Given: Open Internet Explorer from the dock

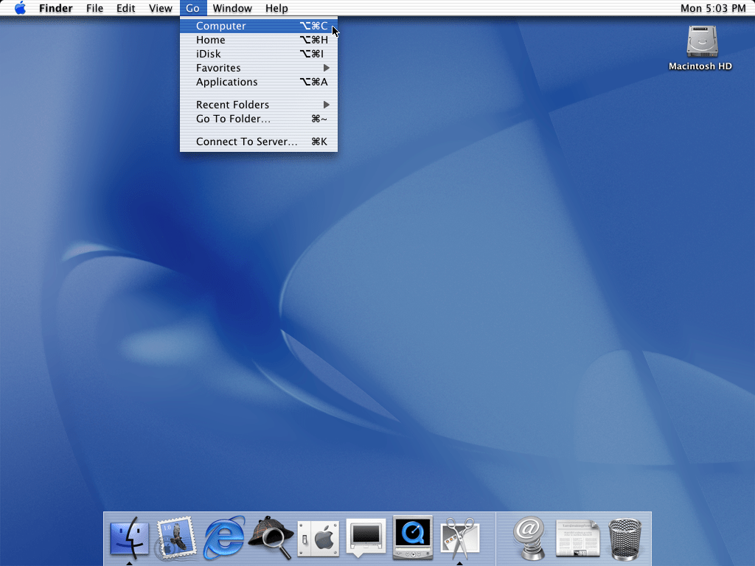Looking at the screenshot, I should 224,539.
